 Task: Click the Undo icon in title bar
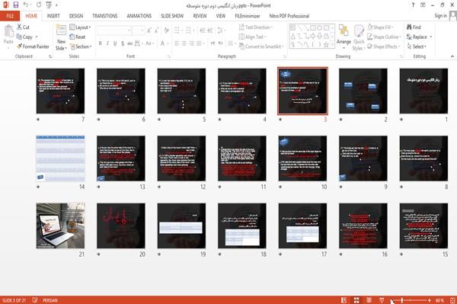(x=26, y=5)
